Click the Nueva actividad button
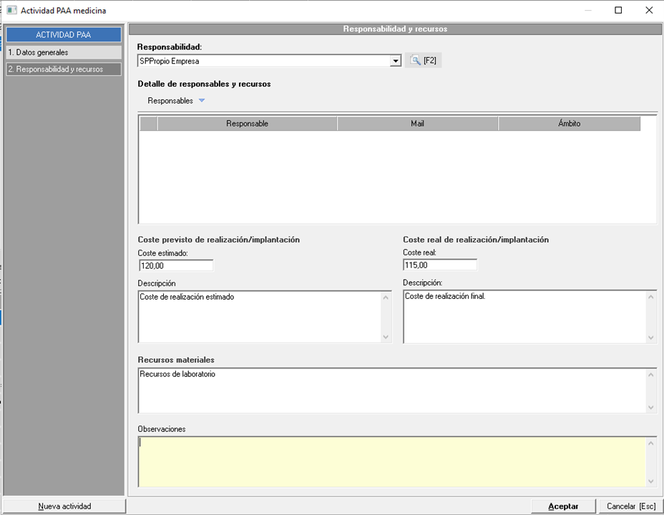 [64, 506]
